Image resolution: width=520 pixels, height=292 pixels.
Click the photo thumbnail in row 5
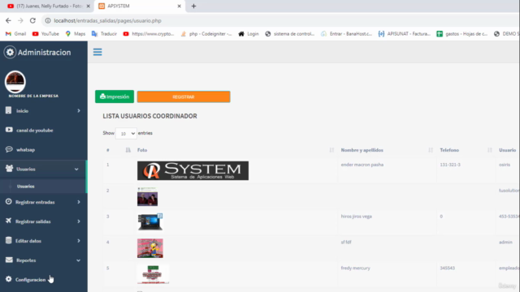click(x=153, y=274)
